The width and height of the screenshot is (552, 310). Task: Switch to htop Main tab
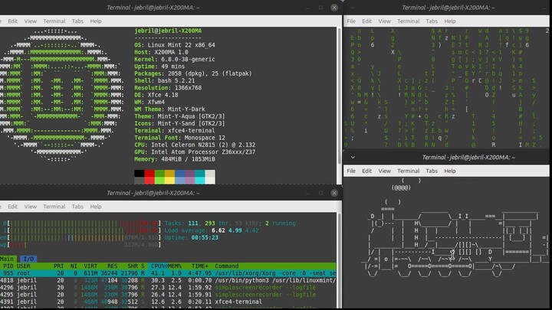coord(8,259)
